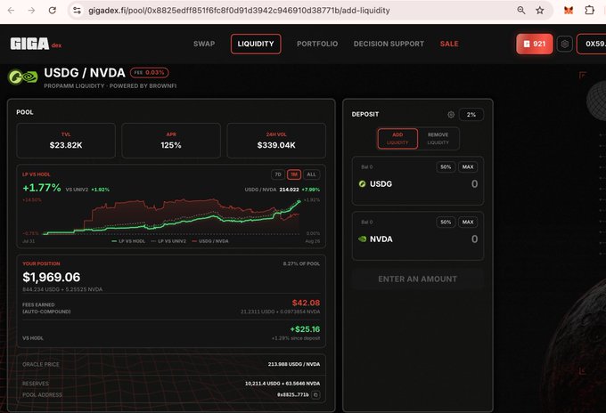Image resolution: width=606 pixels, height=413 pixels.
Task: Click the TVL $23.82K card
Action: (x=66, y=141)
